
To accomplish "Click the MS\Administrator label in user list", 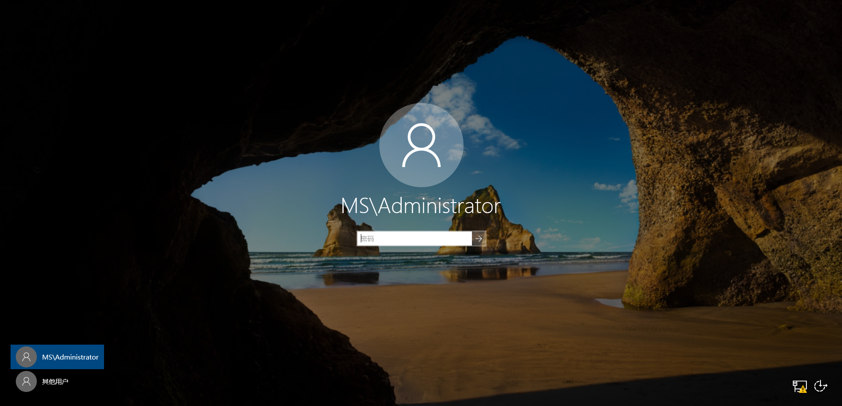I will coord(70,357).
